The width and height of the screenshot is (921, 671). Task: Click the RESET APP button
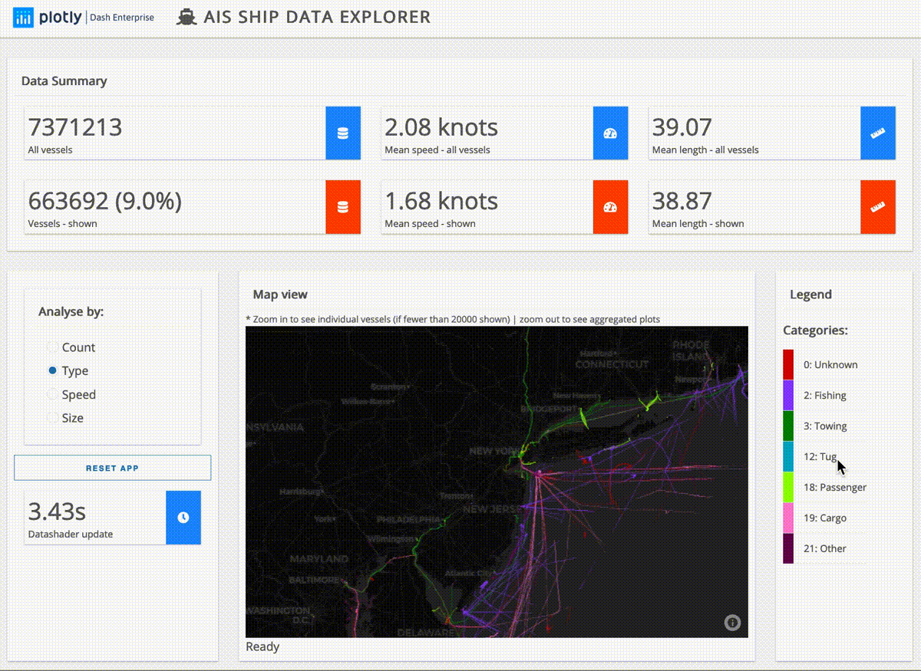tap(112, 468)
